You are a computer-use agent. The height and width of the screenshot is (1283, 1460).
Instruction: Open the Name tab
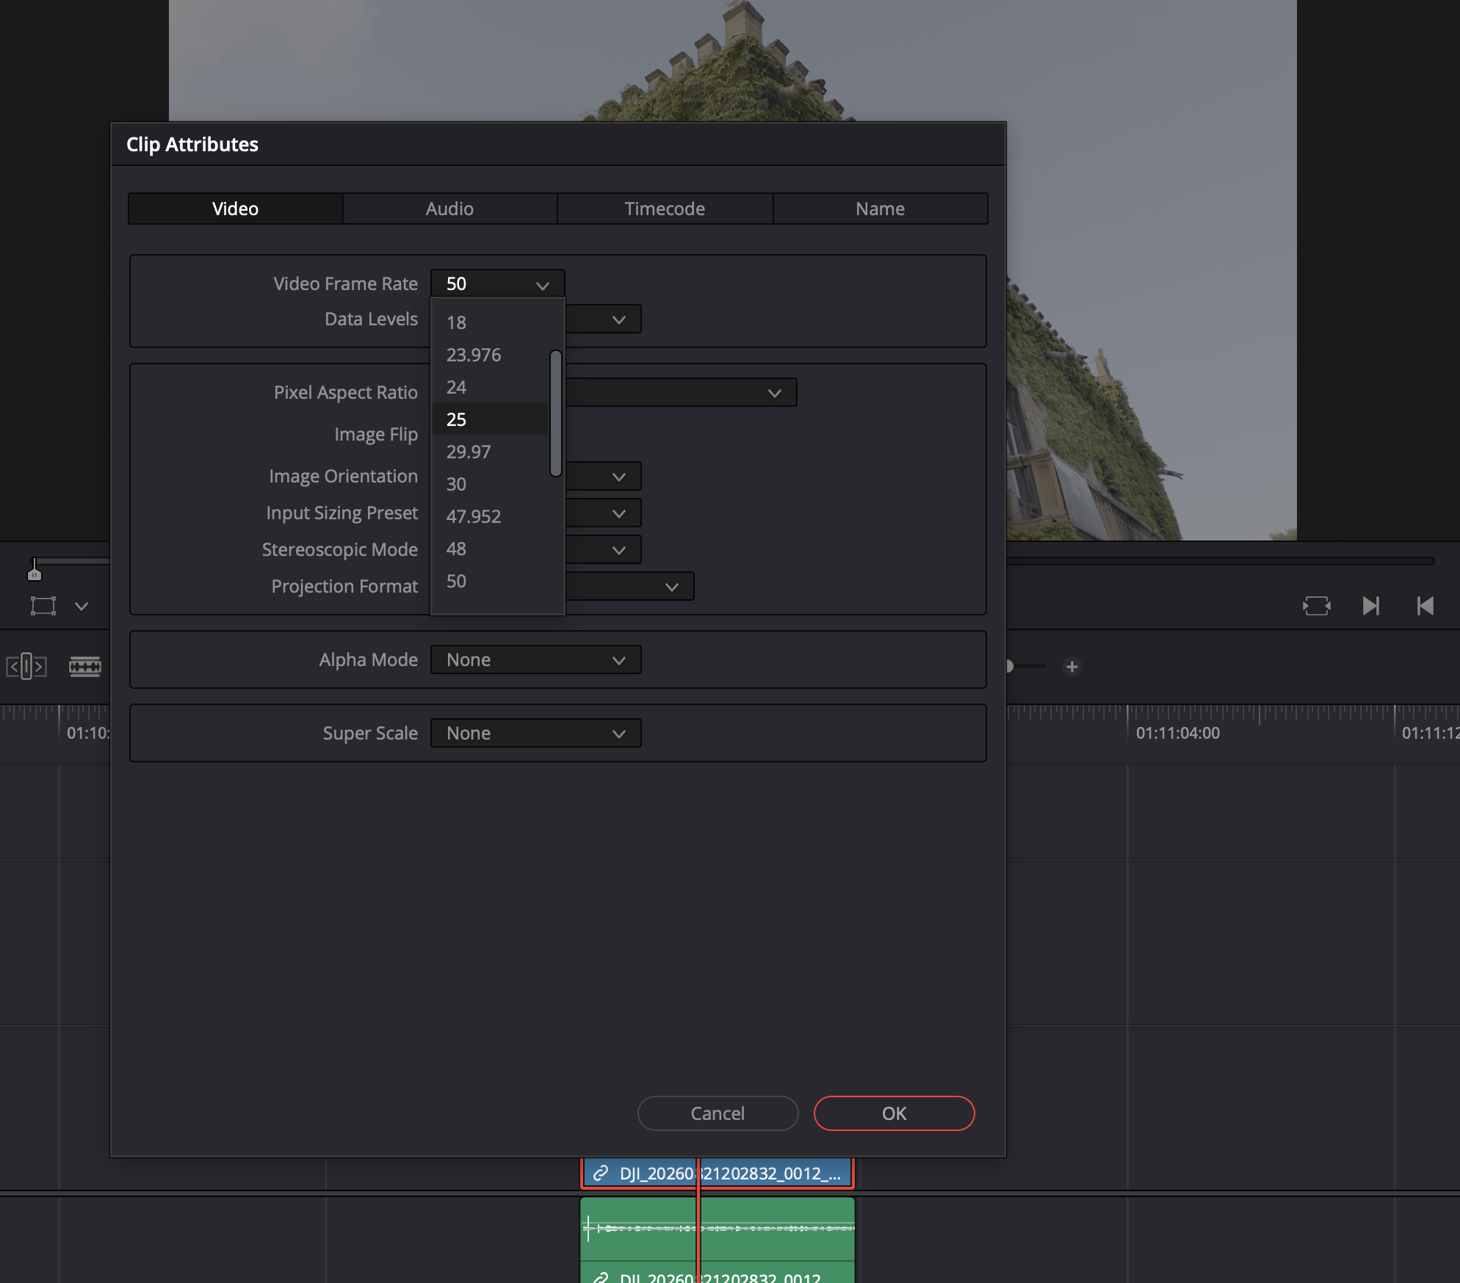[880, 209]
